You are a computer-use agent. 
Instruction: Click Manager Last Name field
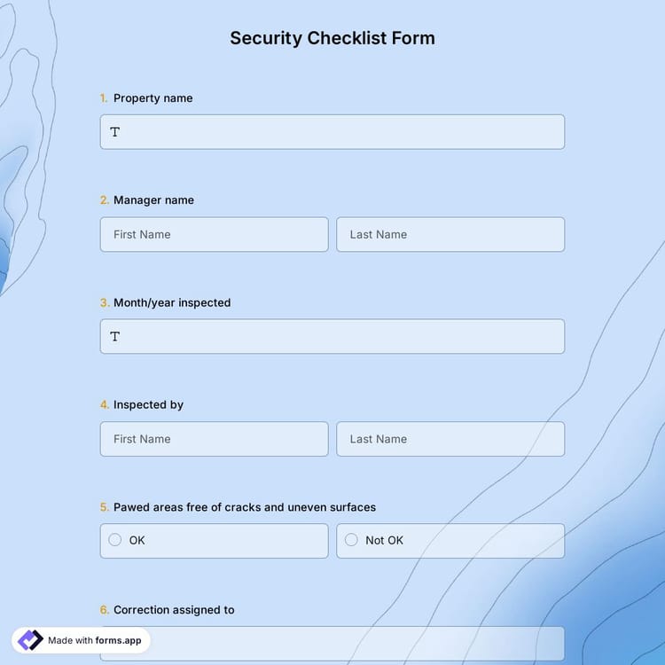click(450, 235)
